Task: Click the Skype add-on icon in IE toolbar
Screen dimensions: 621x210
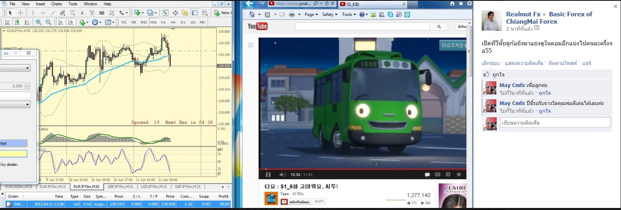Action: [x=390, y=14]
